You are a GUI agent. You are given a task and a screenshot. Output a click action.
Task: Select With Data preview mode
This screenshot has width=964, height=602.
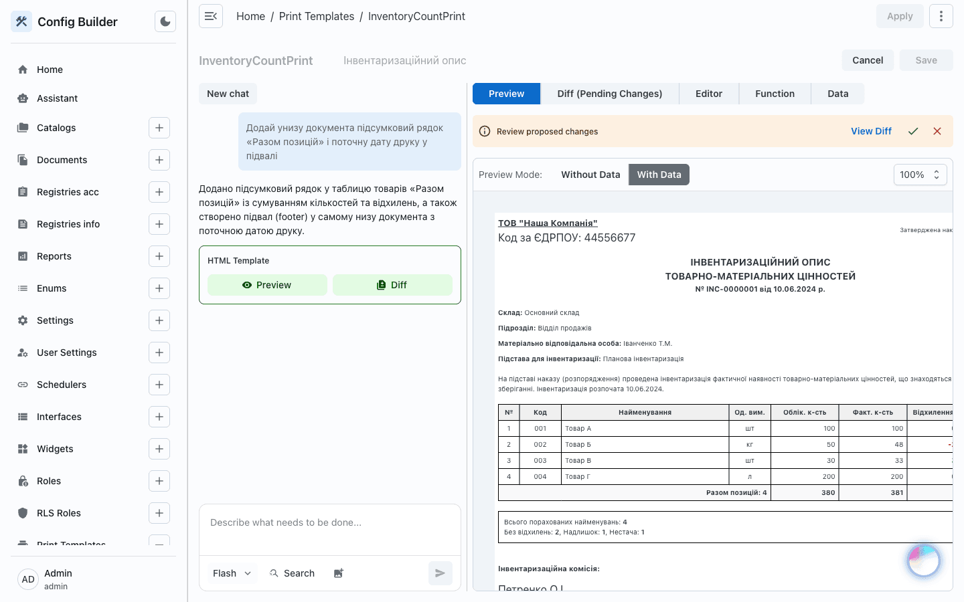(659, 175)
